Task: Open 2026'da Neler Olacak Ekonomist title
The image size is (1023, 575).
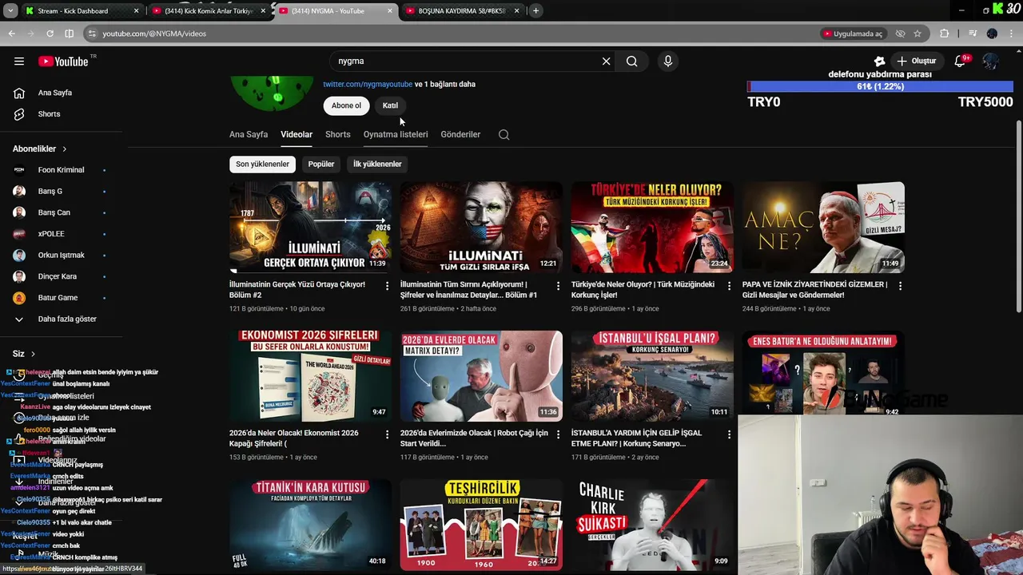Action: point(294,438)
